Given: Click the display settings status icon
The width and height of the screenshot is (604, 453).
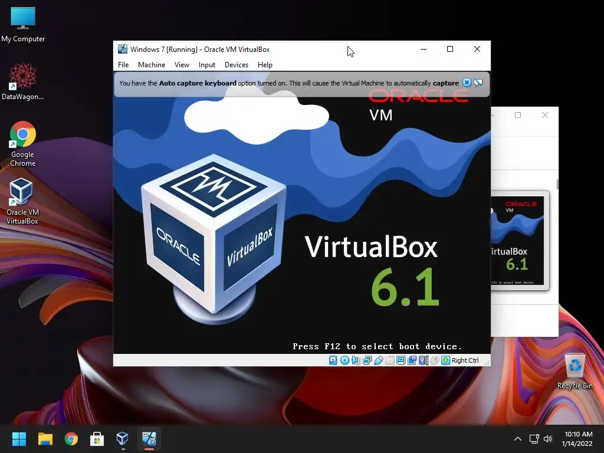Looking at the screenshot, I should (401, 360).
